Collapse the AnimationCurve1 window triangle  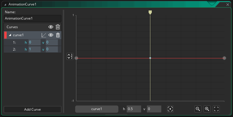5,5
